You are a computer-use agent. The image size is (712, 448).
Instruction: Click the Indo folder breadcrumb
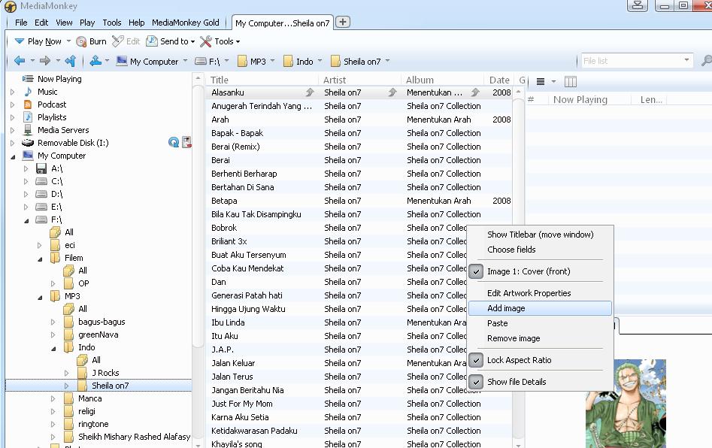[298, 62]
